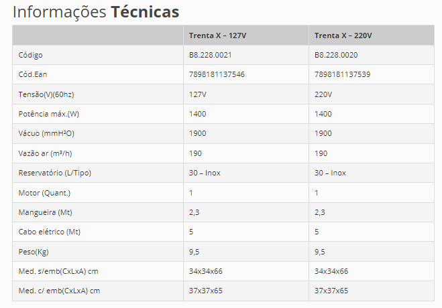Click the 127V voltage value
442x308 pixels.
[x=198, y=94]
